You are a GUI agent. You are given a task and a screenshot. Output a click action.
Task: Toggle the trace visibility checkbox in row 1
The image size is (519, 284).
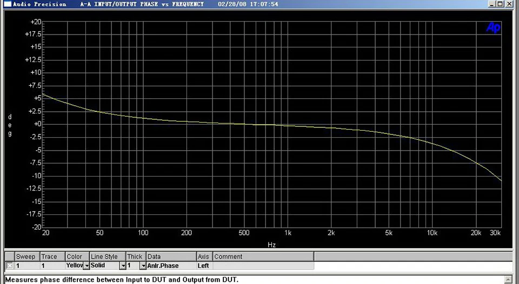point(10,266)
